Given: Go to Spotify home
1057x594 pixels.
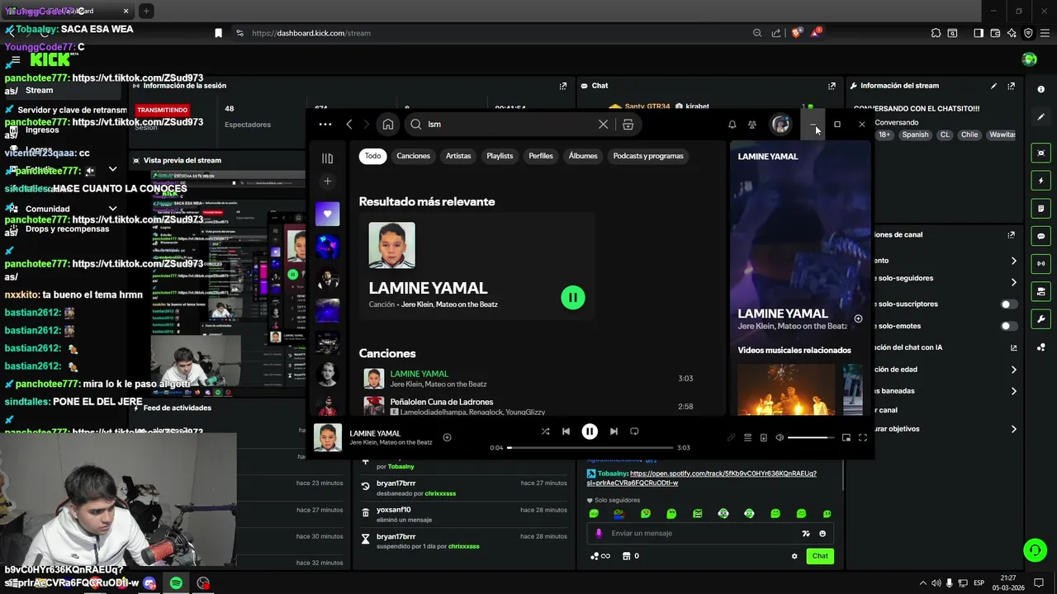Looking at the screenshot, I should click(x=387, y=125).
